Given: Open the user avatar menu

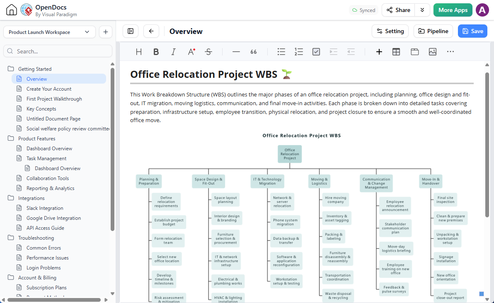Looking at the screenshot, I should tap(482, 10).
